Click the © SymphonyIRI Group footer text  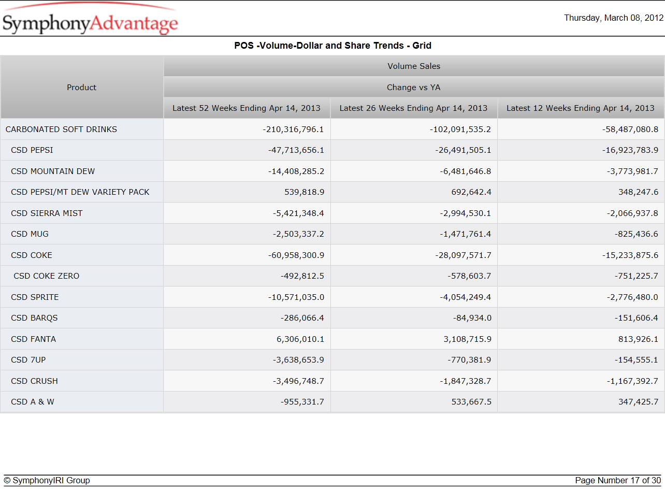click(x=47, y=481)
